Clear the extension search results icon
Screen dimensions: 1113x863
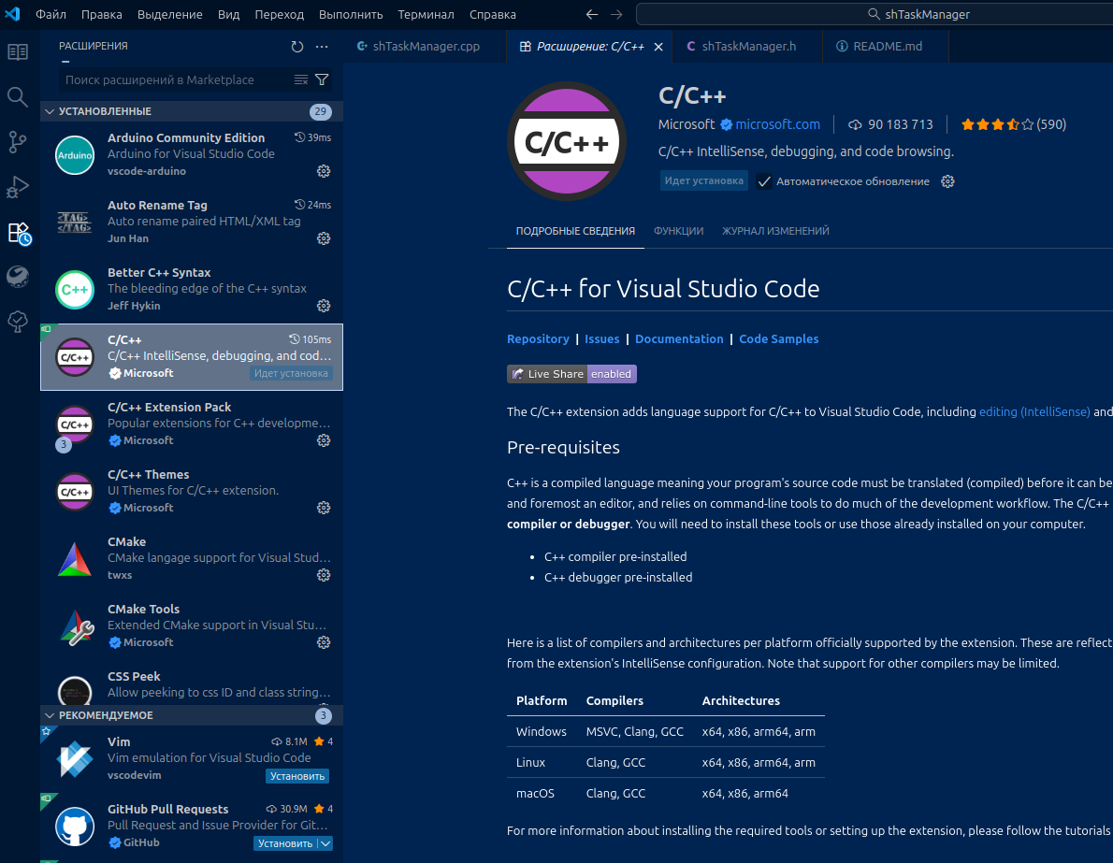coord(301,80)
